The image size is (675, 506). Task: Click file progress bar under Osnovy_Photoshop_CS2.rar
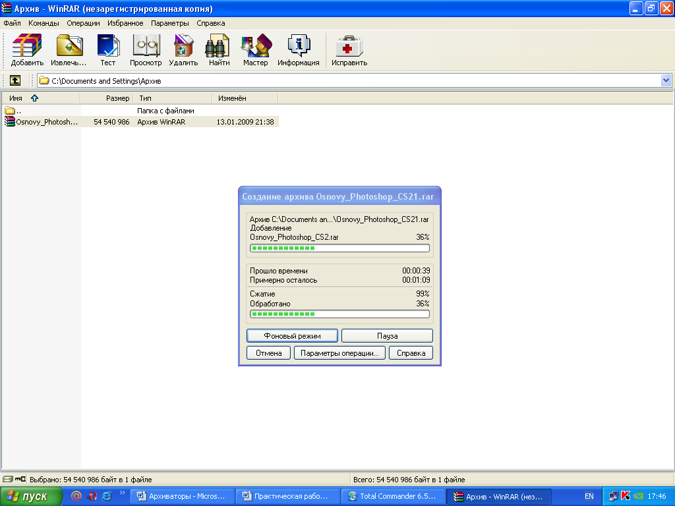tap(339, 248)
